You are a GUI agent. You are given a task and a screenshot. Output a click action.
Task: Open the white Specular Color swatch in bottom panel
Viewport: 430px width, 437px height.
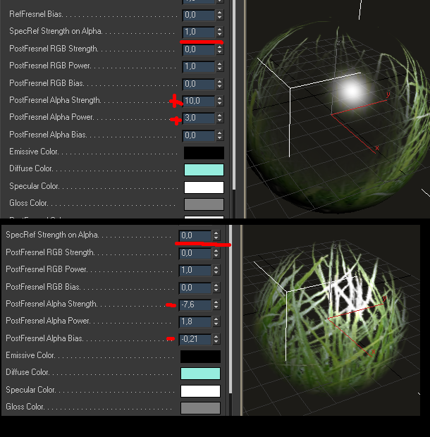200,390
